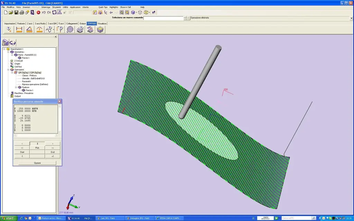
Task: Click the horizontal scrollbar in verification dialog
Action: tap(36, 135)
